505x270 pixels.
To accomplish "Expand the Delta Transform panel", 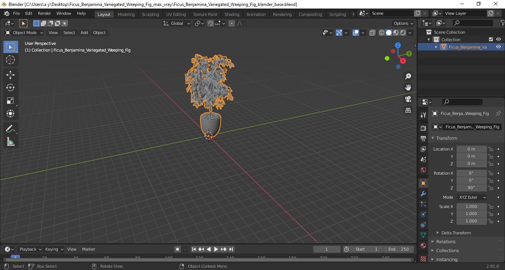I will pyautogui.click(x=456, y=233).
